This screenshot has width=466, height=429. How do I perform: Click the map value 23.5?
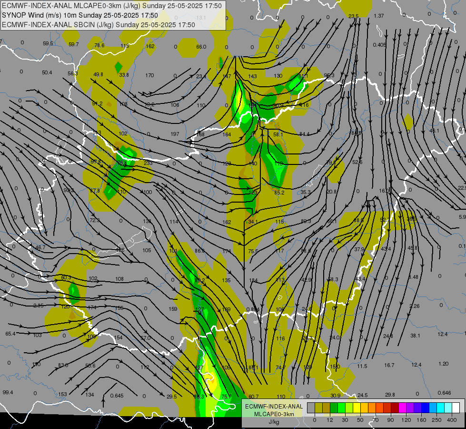(353, 16)
